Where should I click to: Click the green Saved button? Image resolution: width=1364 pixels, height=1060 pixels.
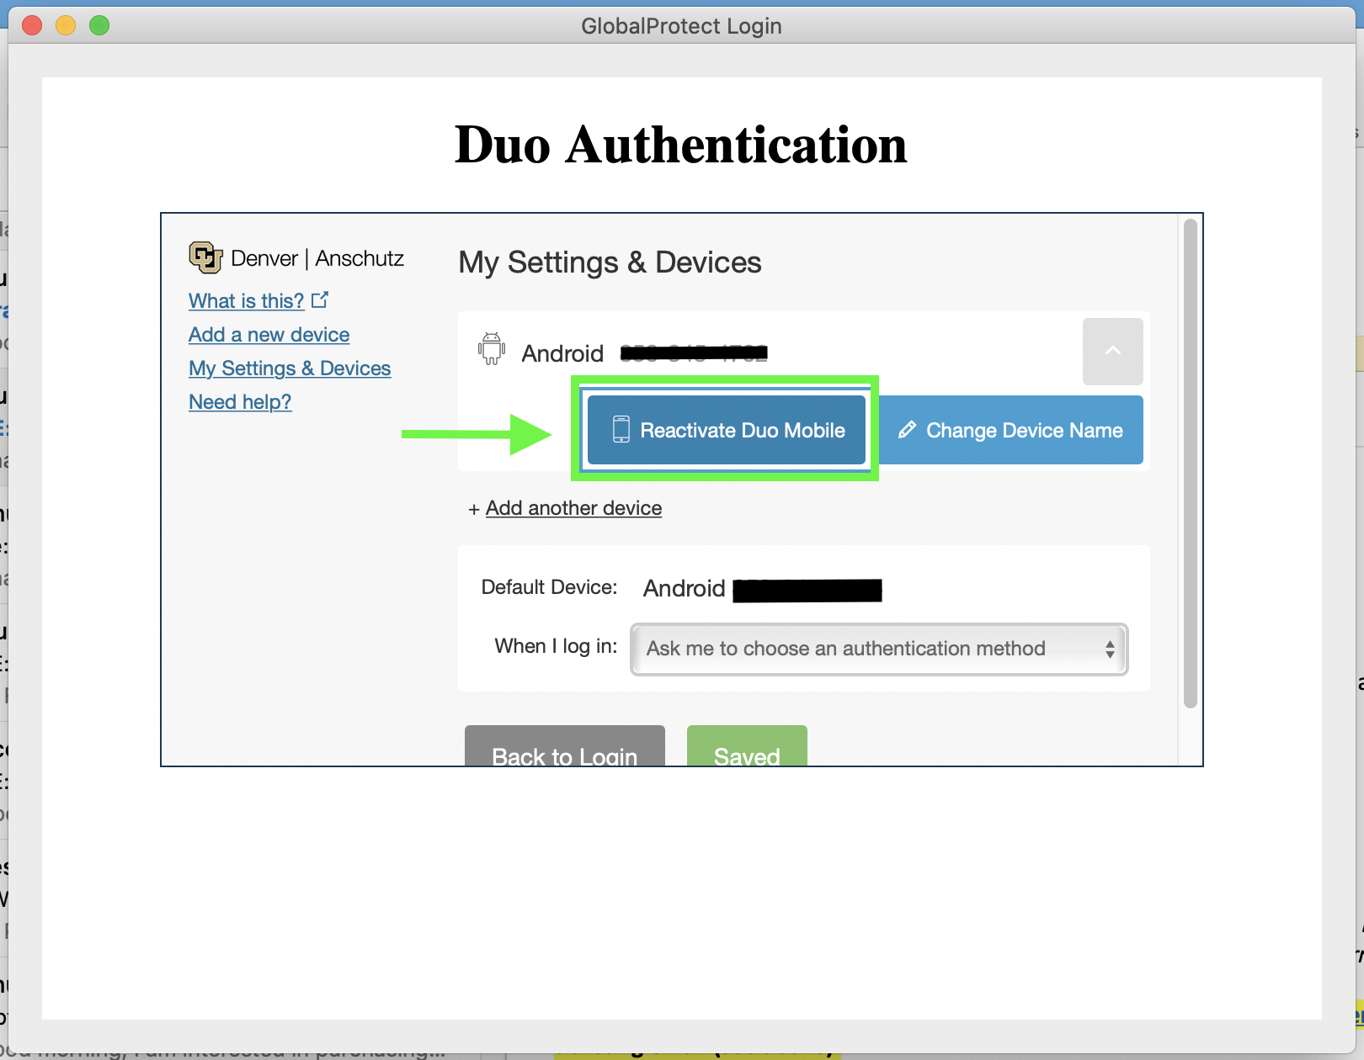[x=747, y=746]
